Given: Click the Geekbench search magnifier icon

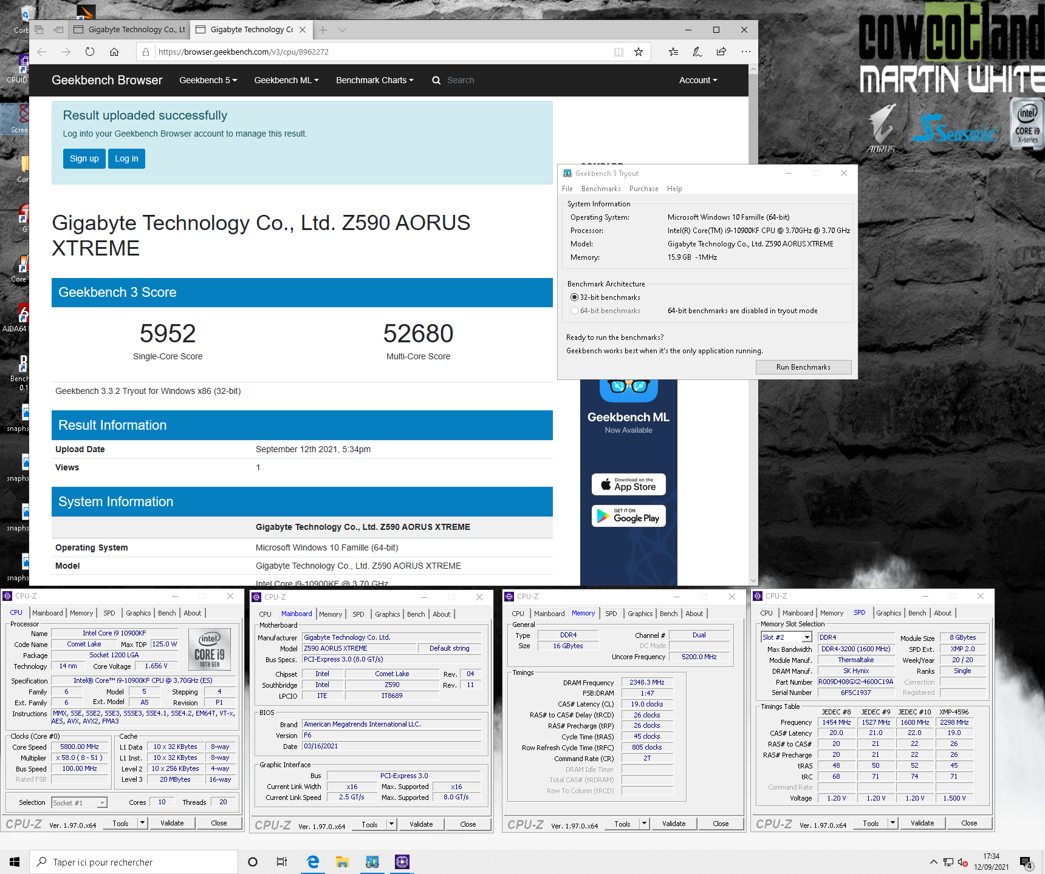Looking at the screenshot, I should pyautogui.click(x=436, y=80).
